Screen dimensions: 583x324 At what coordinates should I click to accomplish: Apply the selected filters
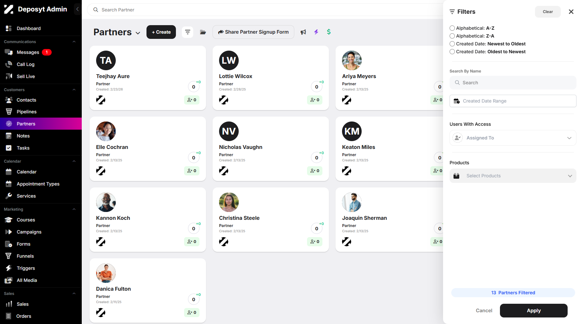coord(534,311)
